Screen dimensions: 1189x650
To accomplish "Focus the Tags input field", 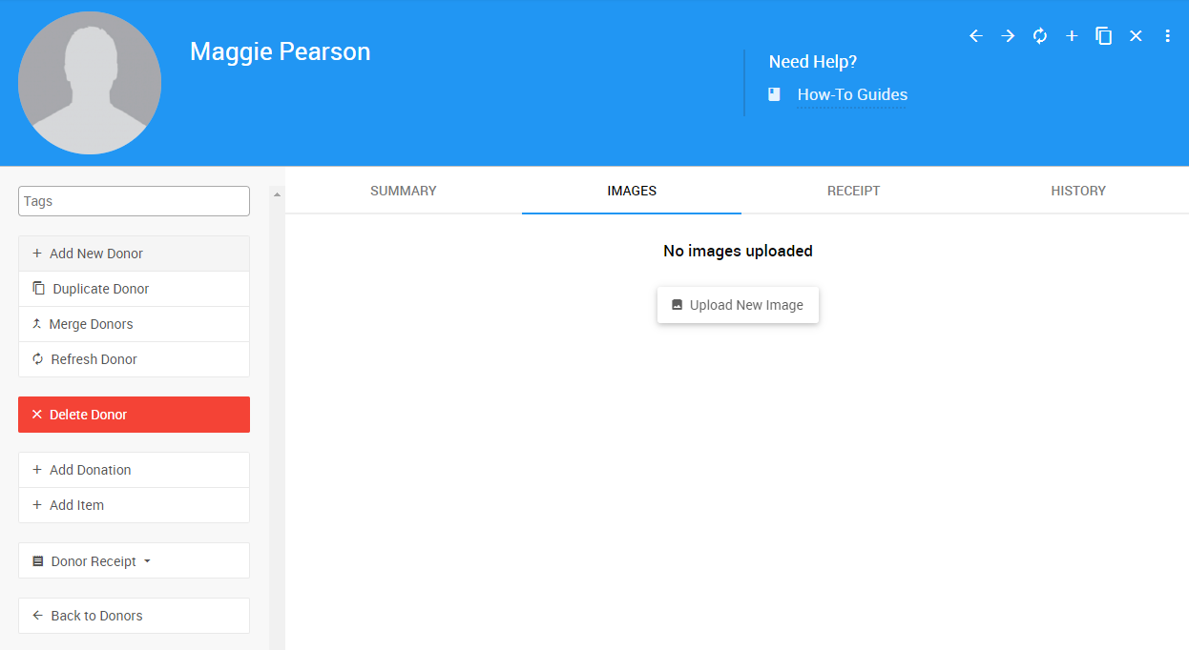I will point(134,201).
